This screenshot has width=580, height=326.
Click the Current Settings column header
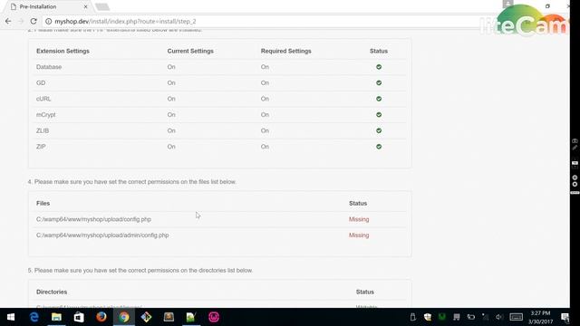click(190, 51)
